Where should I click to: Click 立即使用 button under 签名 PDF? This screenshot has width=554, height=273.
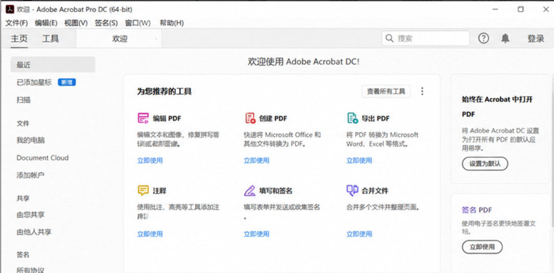point(482,247)
